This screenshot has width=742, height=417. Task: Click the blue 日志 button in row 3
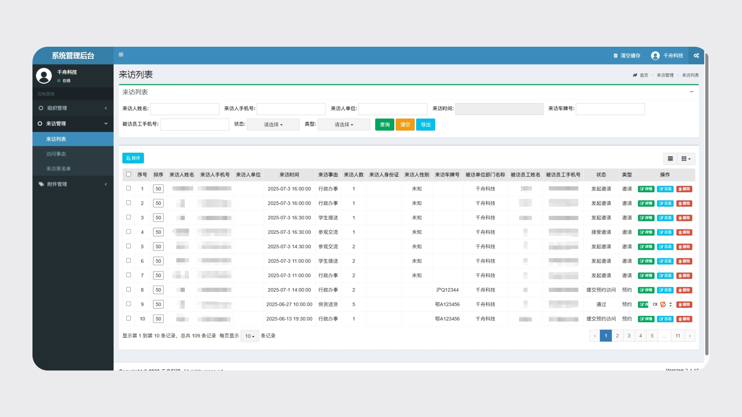tap(665, 218)
